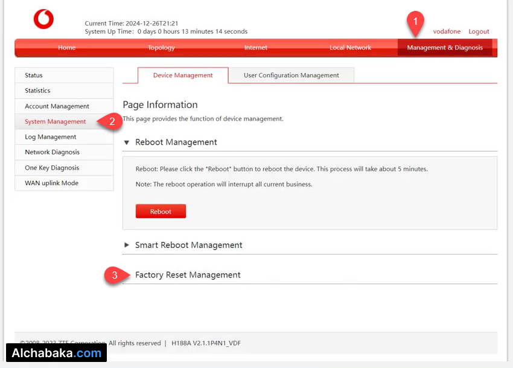Viewport: 513px width, 368px height.
Task: Switch to User Configuration Management tab
Action: [291, 75]
